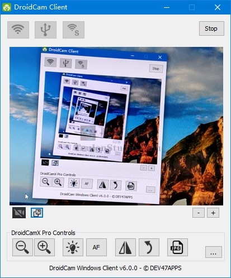231x278 pixels.
Task: Click the live camera preview area
Action: (116, 126)
